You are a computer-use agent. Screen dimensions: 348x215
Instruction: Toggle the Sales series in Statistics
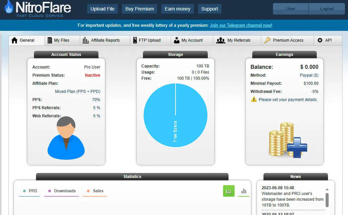[x=95, y=191]
